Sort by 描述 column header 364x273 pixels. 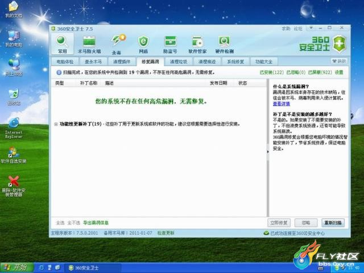(109, 83)
